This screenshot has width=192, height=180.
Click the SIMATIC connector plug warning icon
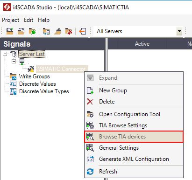click(31, 69)
